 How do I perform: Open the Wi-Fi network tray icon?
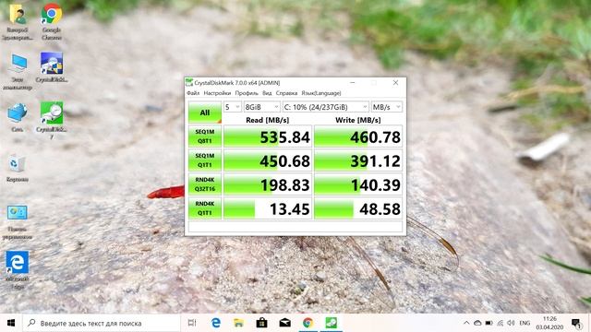point(501,323)
